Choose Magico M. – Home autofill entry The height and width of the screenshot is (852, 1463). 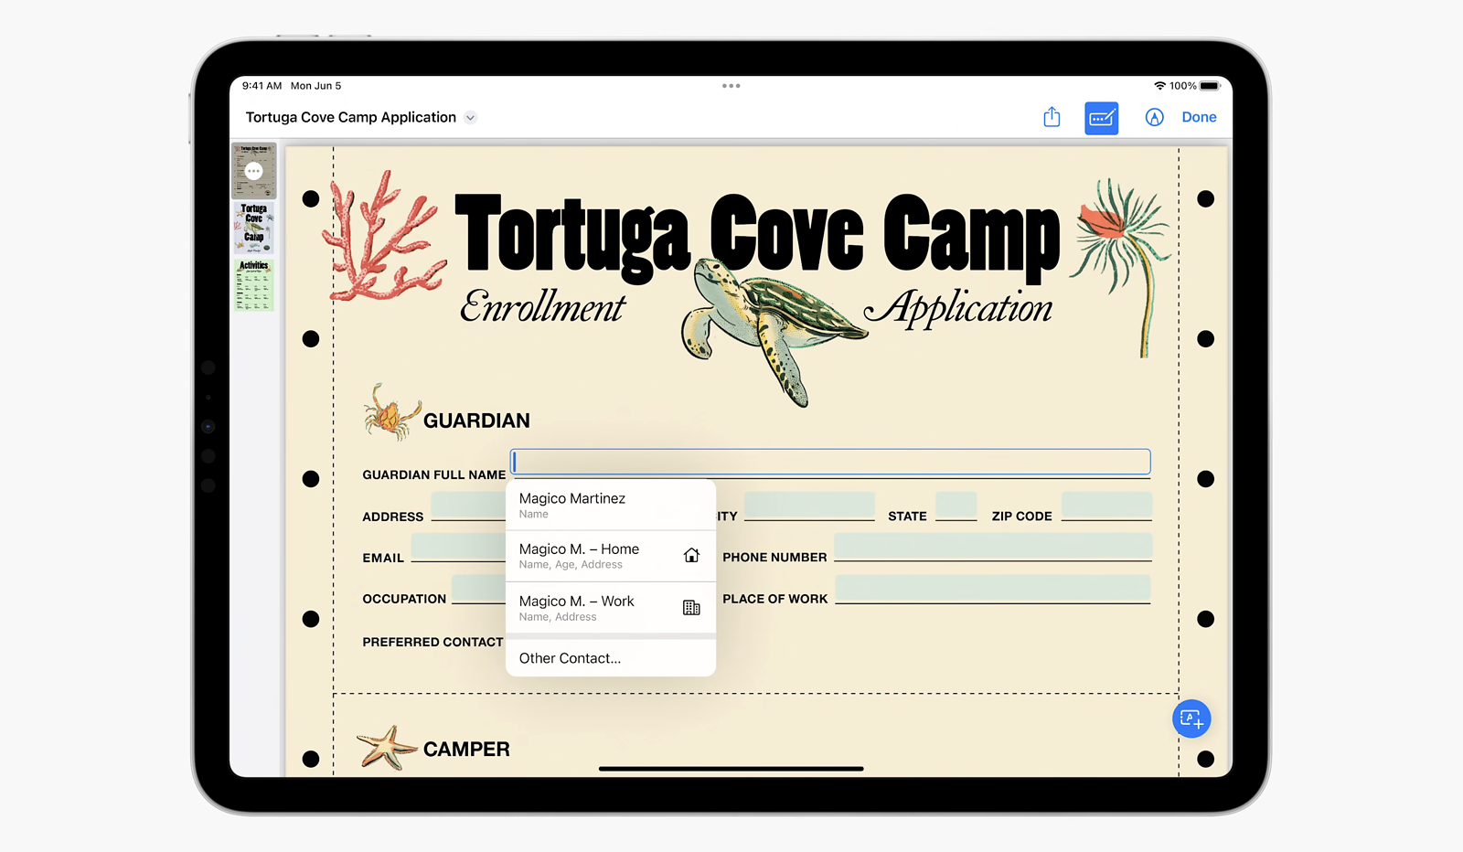[x=611, y=556]
